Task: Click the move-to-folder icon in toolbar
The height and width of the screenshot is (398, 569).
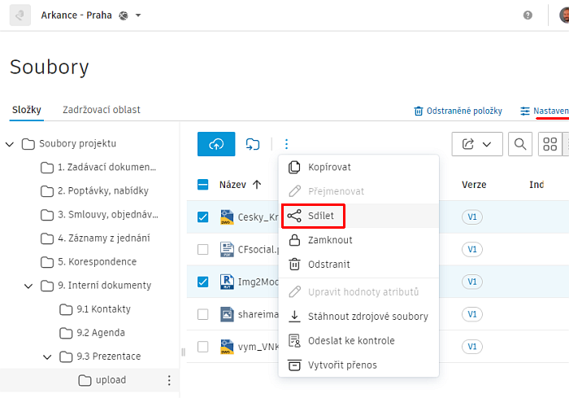Action: pyautogui.click(x=253, y=144)
